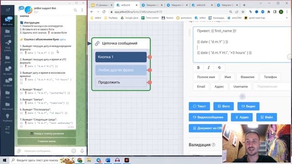Open the Windows Start menu
Screen dimensions: 292x164
click(x=5, y=160)
